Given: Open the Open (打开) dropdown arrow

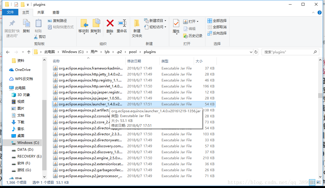Looking at the screenshot, I should point(197,22).
